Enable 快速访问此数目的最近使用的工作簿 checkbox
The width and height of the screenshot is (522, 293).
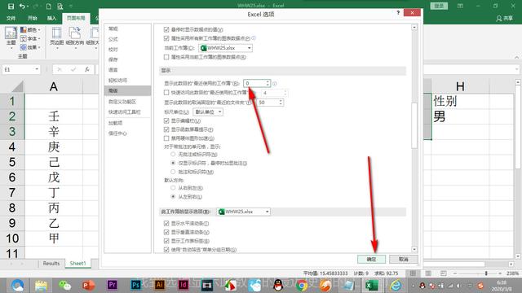[166, 92]
